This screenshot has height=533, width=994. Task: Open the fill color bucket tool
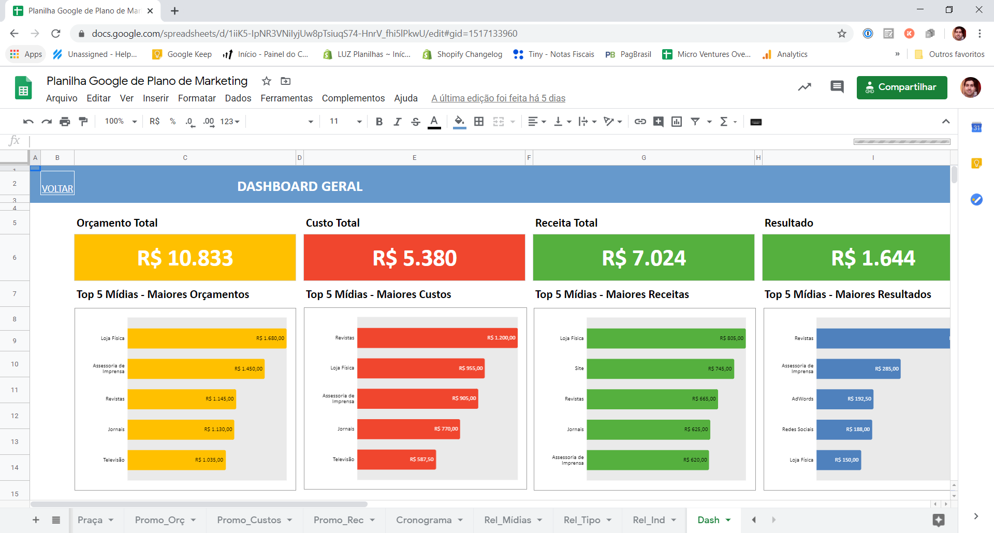[459, 122]
